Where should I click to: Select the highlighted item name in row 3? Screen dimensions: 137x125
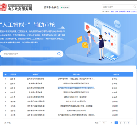point(76,88)
